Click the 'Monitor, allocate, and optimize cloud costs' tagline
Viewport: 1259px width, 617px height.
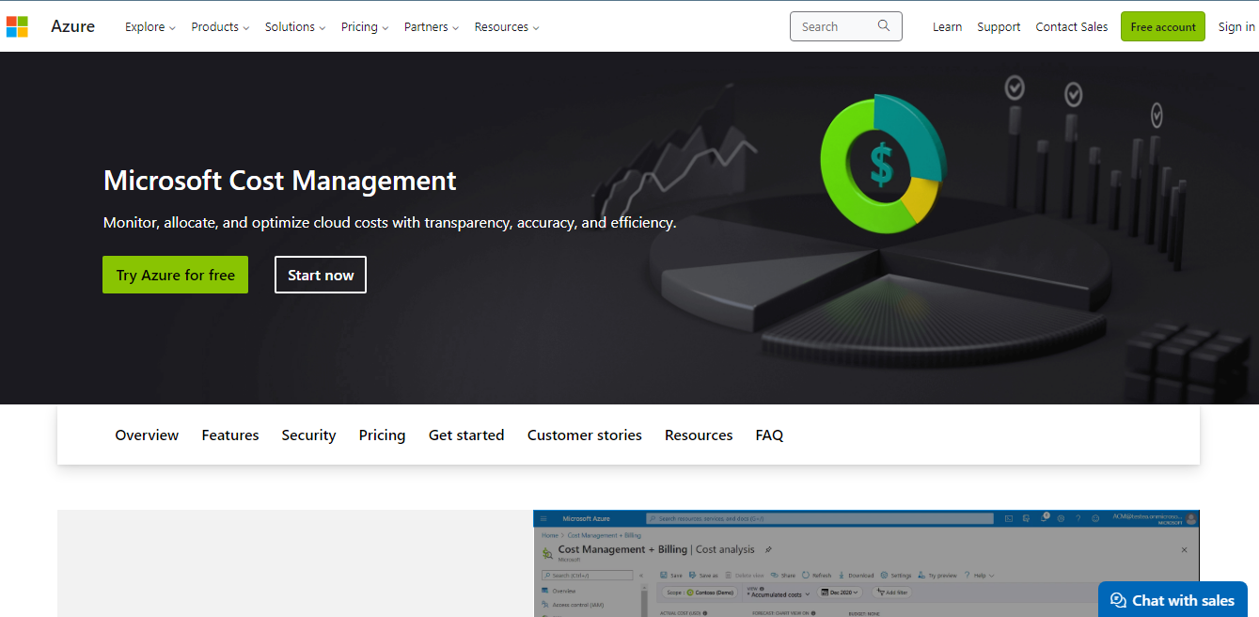[x=389, y=223]
